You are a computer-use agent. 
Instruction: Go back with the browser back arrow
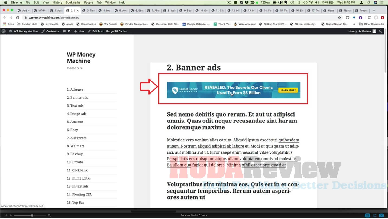pos(4,18)
